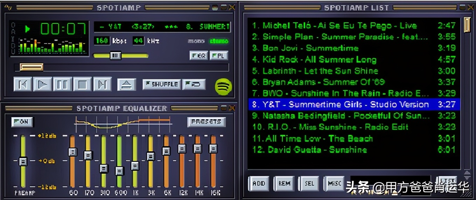This screenshot has height=200, width=476.
Task: Open the playlist SEL menu
Action: coord(309,184)
